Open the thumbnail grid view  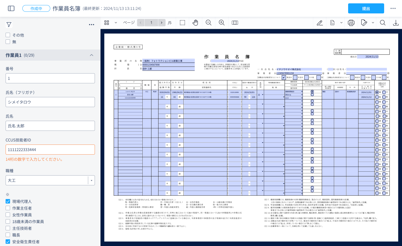point(107,23)
